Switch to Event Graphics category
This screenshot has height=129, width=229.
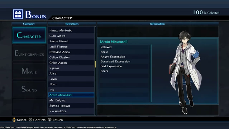[x=29, y=53]
